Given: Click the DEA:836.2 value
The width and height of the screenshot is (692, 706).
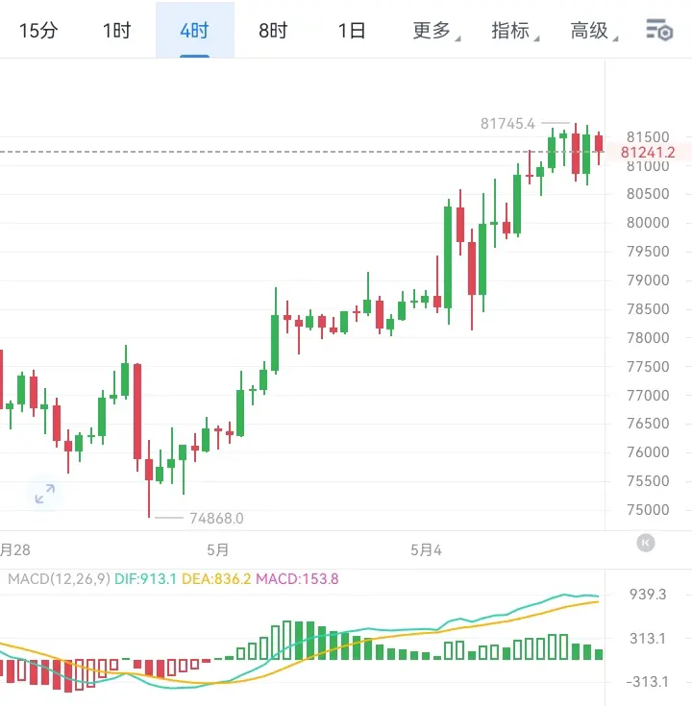Looking at the screenshot, I should tap(216, 578).
